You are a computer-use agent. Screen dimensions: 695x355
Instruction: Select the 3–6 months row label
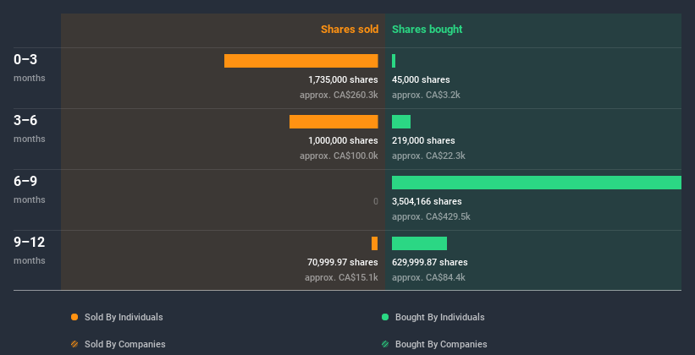30,128
